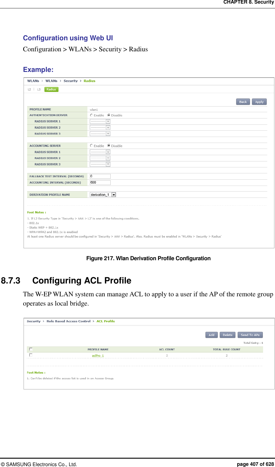Screen dimensions: 275x467
Task: Check the select-all checkbox in the header
Action: pos(31,349)
